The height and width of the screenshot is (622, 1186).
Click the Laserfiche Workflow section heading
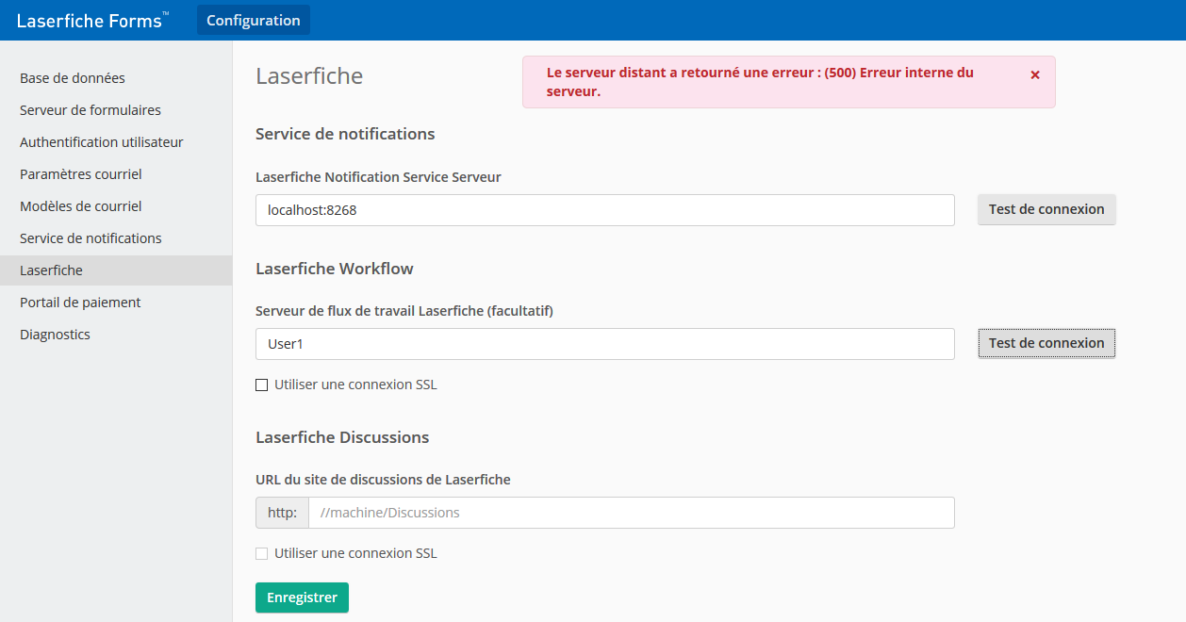pyautogui.click(x=335, y=269)
